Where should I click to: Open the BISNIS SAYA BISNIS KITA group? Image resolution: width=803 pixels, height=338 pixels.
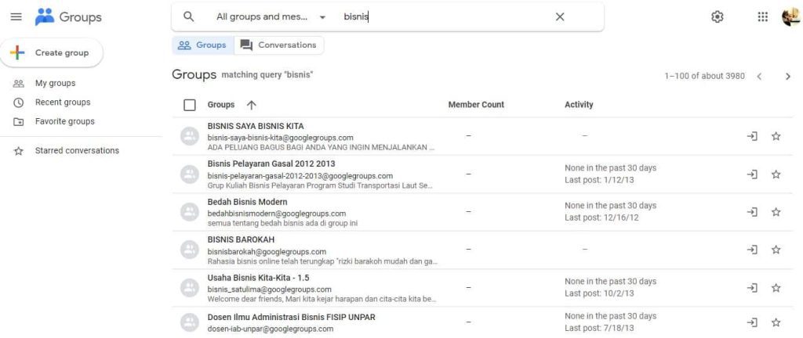pos(256,126)
